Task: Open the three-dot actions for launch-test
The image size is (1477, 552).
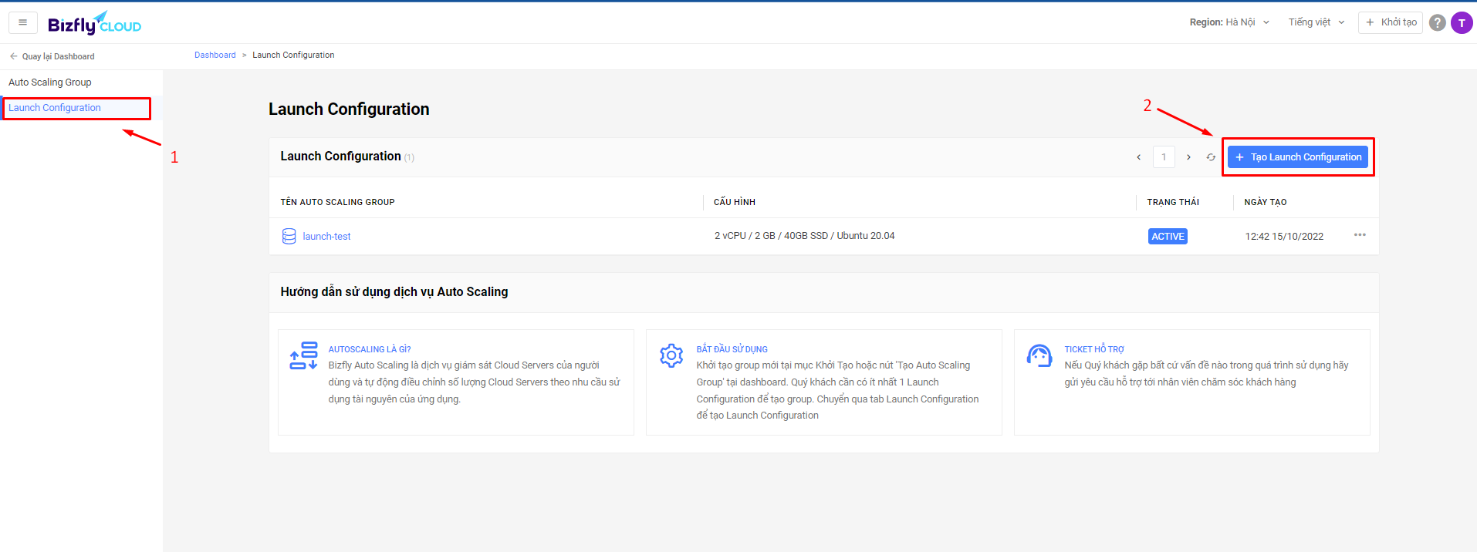Action: click(1360, 235)
